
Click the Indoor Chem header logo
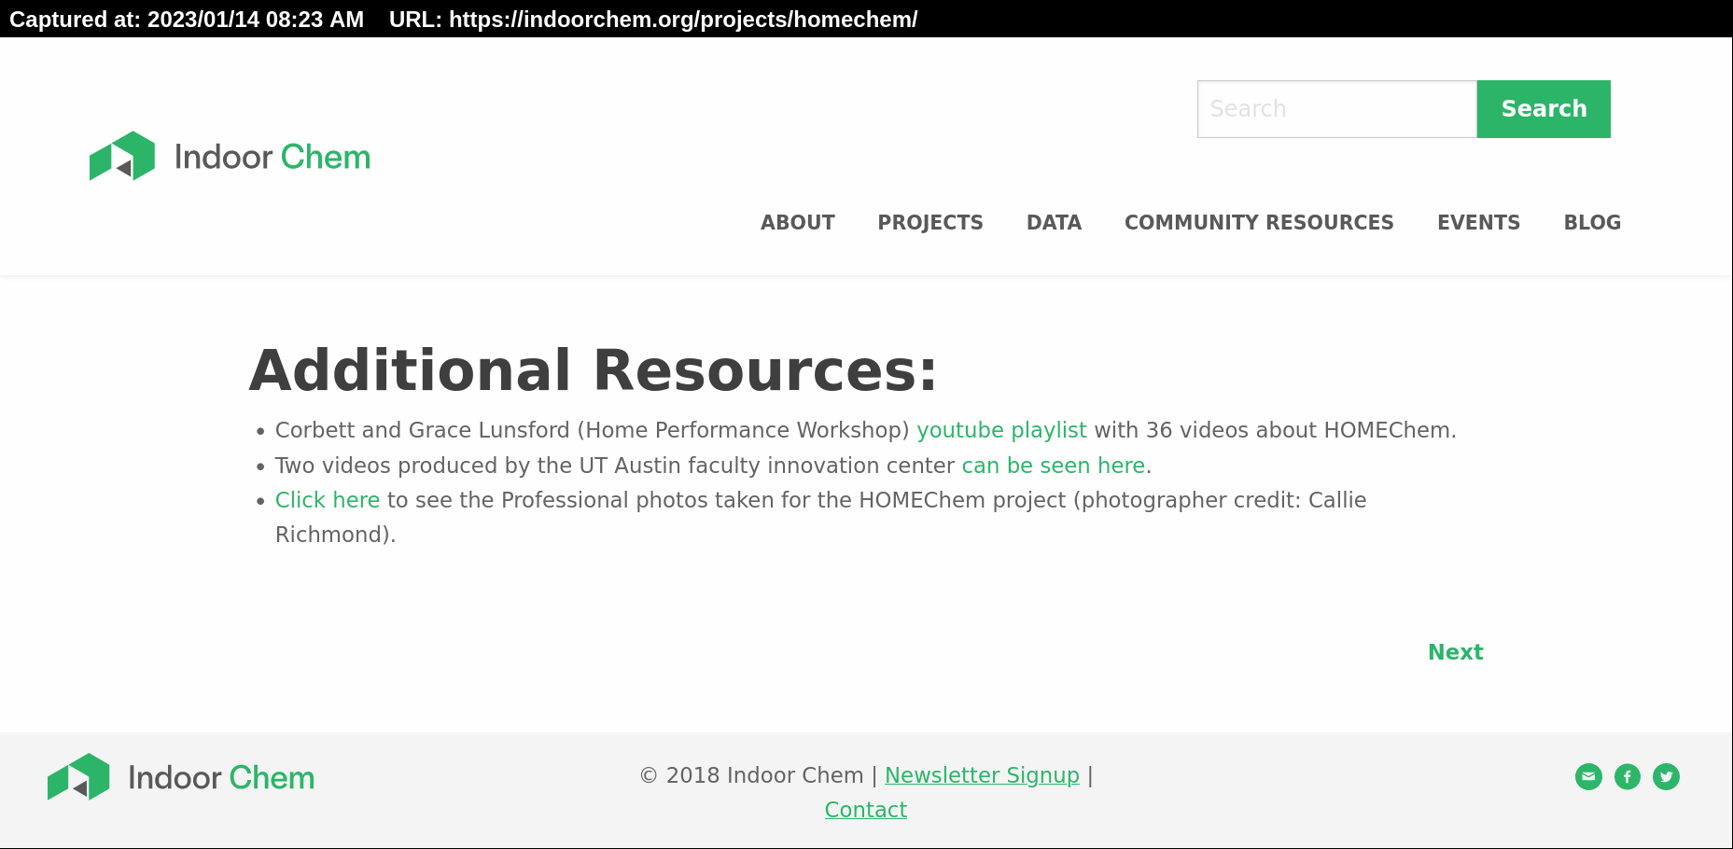pos(230,156)
